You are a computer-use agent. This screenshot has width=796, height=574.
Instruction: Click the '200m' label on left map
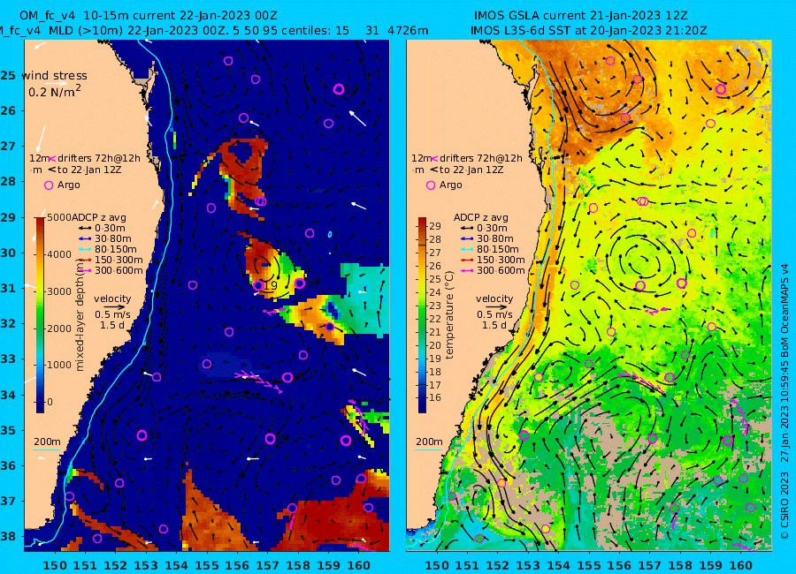[47, 442]
